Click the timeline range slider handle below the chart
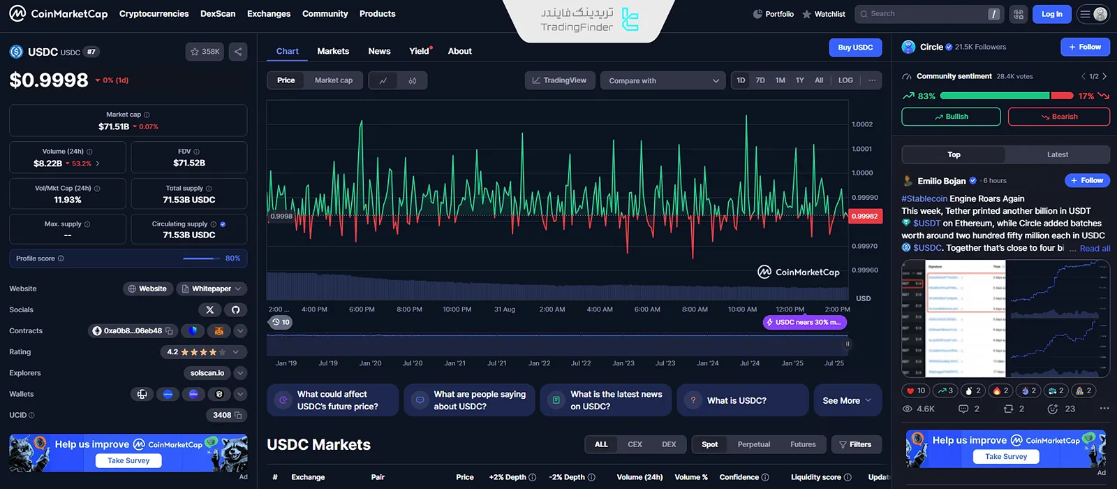1117x489 pixels. click(848, 344)
